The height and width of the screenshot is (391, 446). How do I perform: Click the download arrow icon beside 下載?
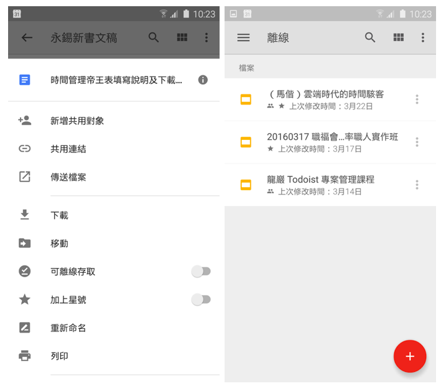[25, 215]
